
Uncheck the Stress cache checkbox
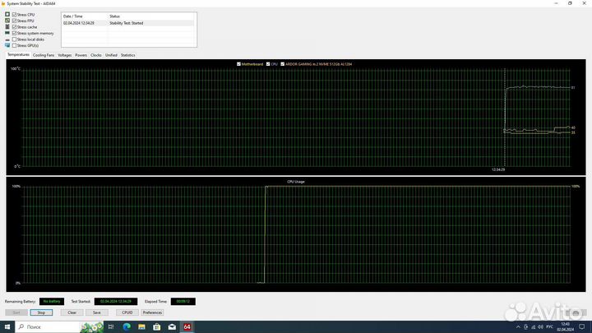[x=14, y=27]
